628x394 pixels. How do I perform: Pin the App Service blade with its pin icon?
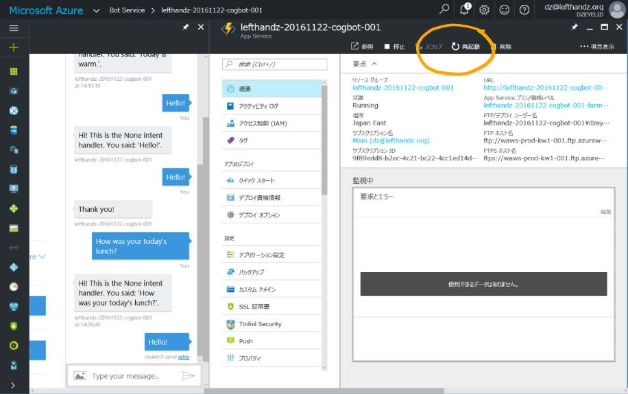point(575,27)
